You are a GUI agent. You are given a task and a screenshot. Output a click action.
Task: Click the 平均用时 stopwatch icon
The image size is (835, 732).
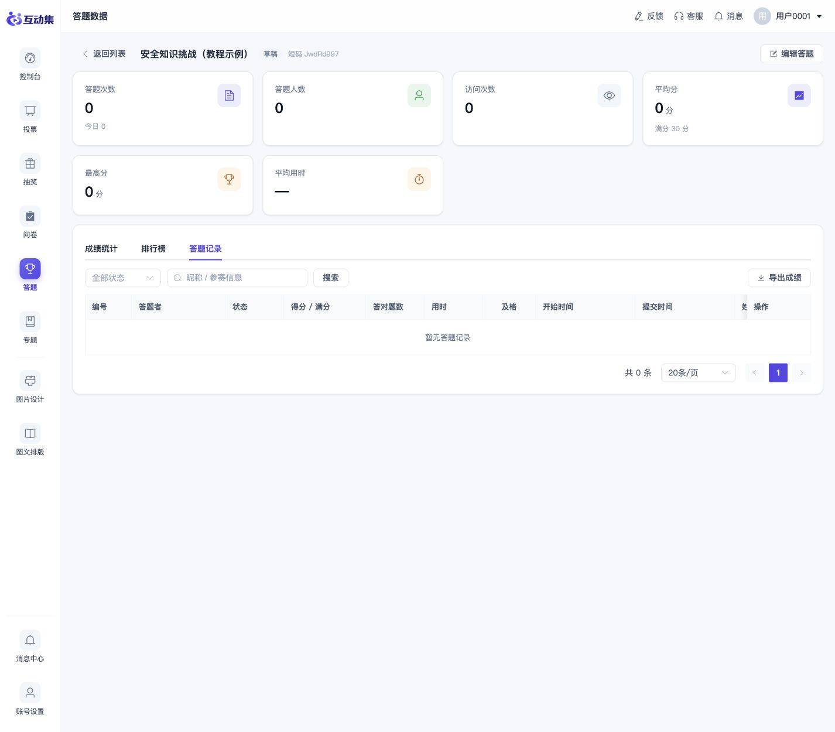click(419, 179)
